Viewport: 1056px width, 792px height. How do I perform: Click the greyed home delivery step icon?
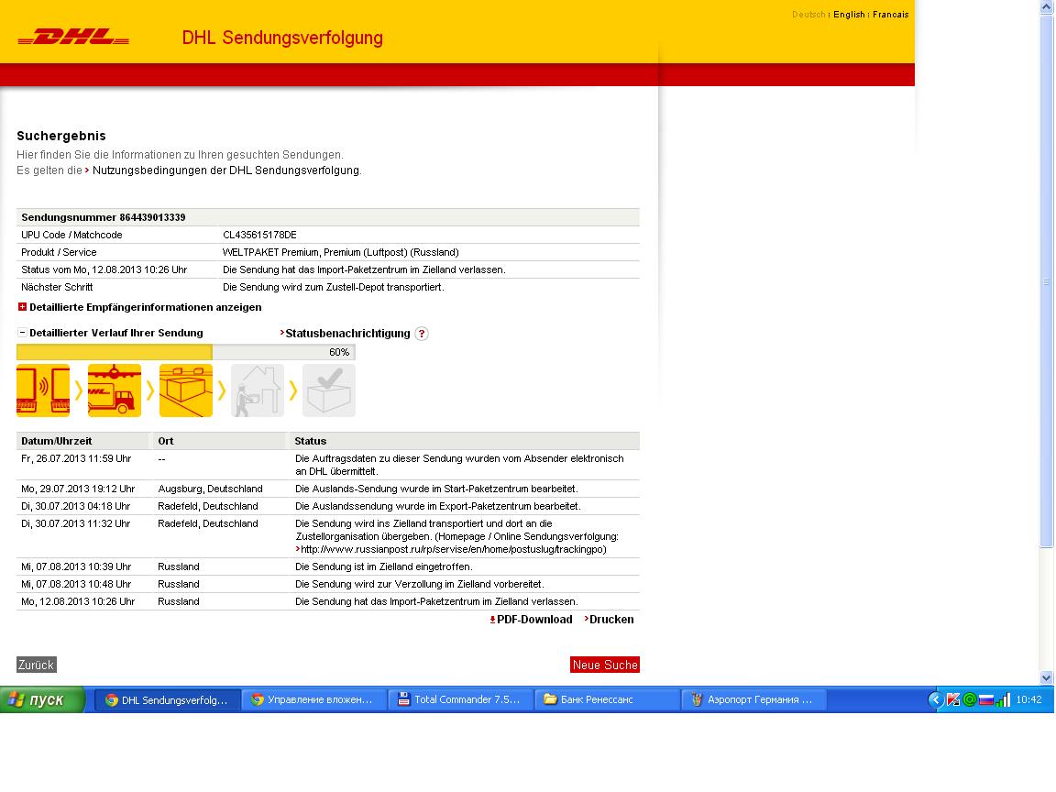click(x=258, y=390)
